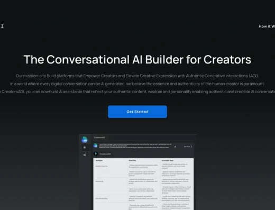Click the Objectives column header in table
The image size is (275, 210).
[132, 160]
